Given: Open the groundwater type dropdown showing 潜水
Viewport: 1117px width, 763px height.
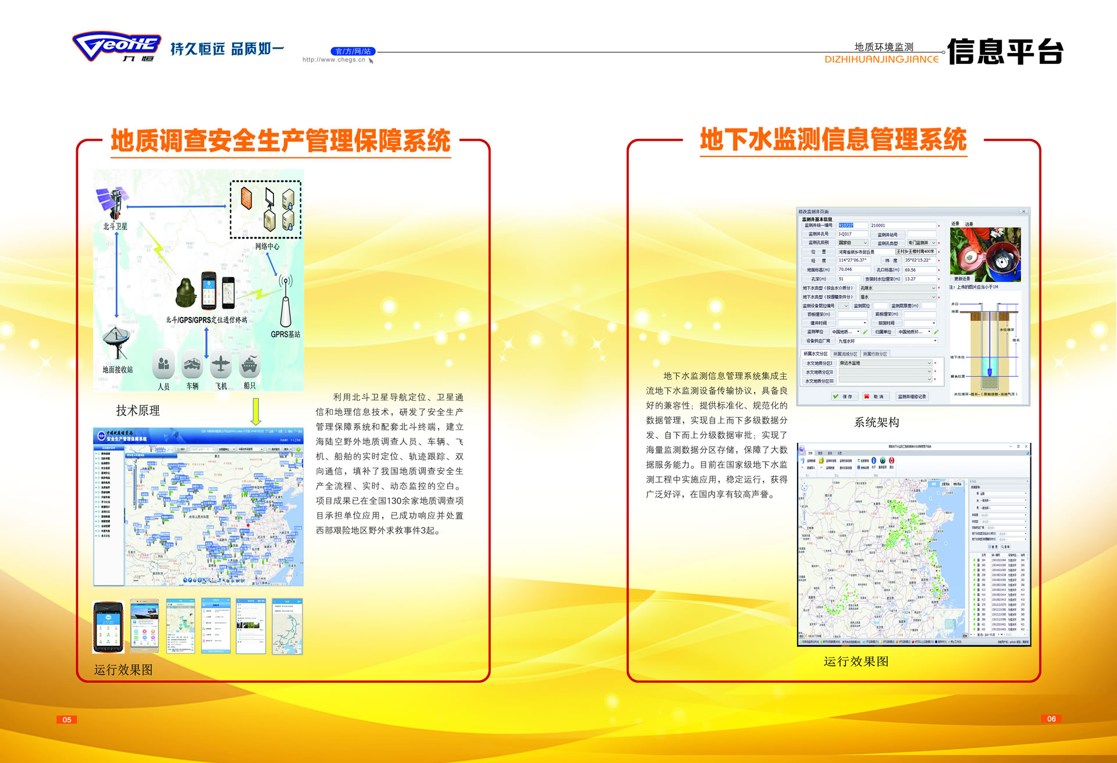Looking at the screenshot, I should click(898, 297).
